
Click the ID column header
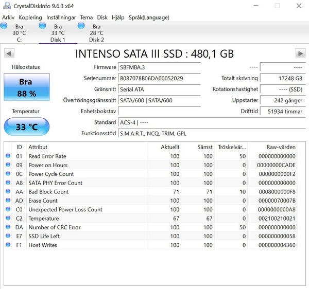[19, 147]
